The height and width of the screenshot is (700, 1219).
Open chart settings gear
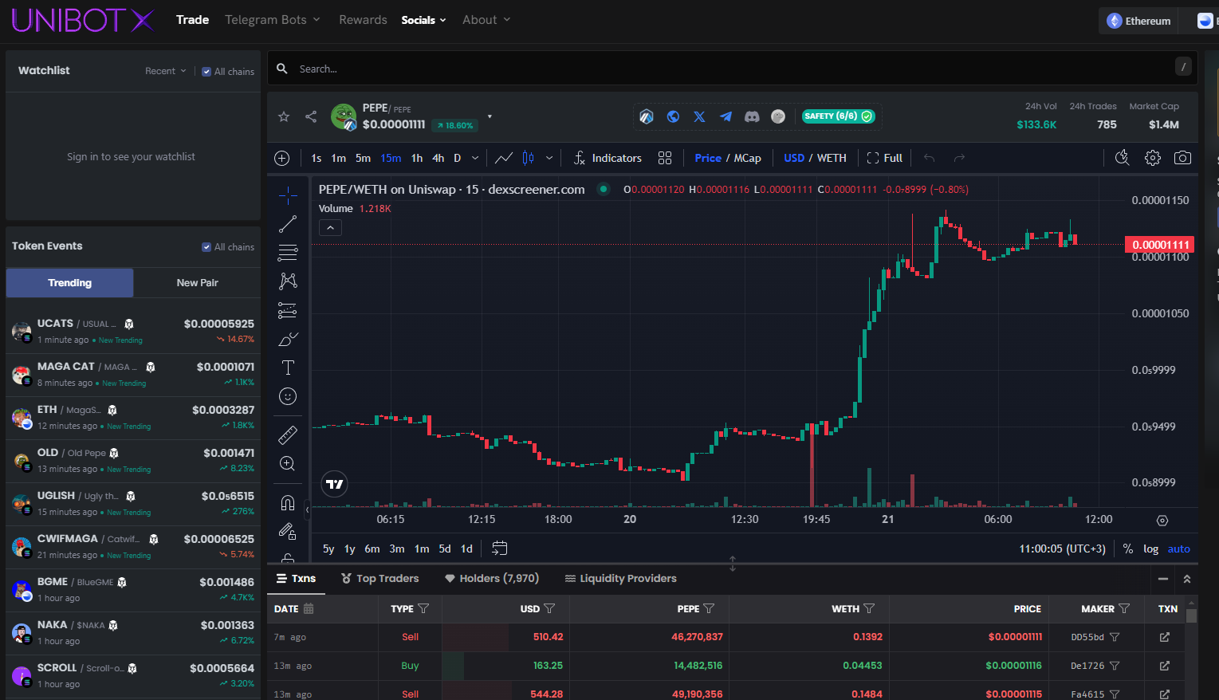pyautogui.click(x=1153, y=158)
